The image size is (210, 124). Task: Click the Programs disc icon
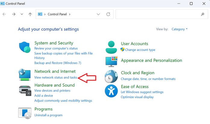(25, 113)
